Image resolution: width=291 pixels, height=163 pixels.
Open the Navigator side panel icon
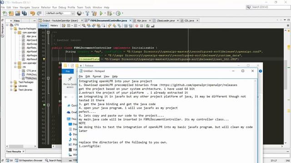[x=2, y=36]
